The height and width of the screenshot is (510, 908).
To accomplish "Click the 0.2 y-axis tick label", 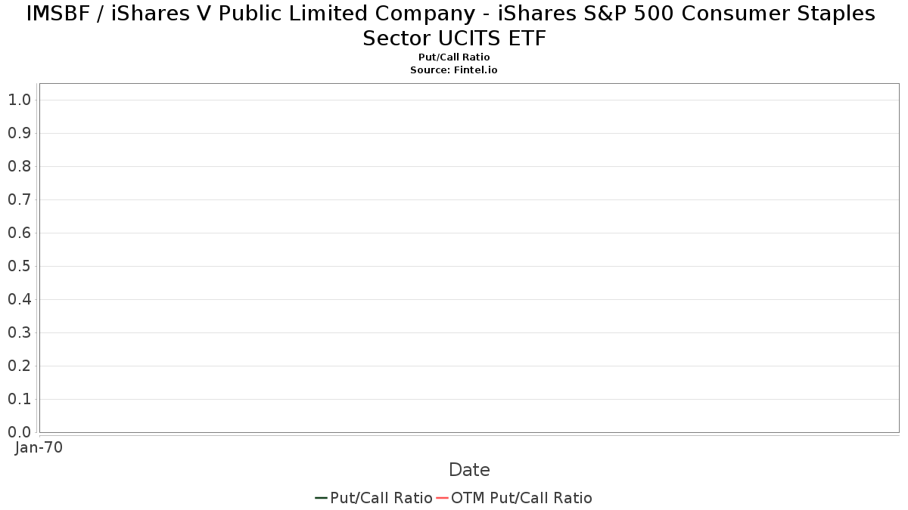I will (19, 366).
